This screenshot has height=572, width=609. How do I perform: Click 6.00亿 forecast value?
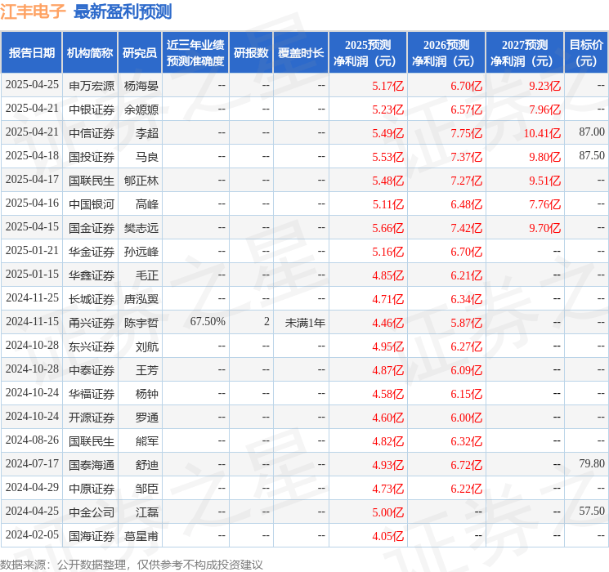[x=466, y=418]
